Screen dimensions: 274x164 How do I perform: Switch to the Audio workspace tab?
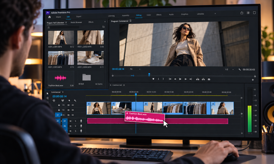click(171, 14)
